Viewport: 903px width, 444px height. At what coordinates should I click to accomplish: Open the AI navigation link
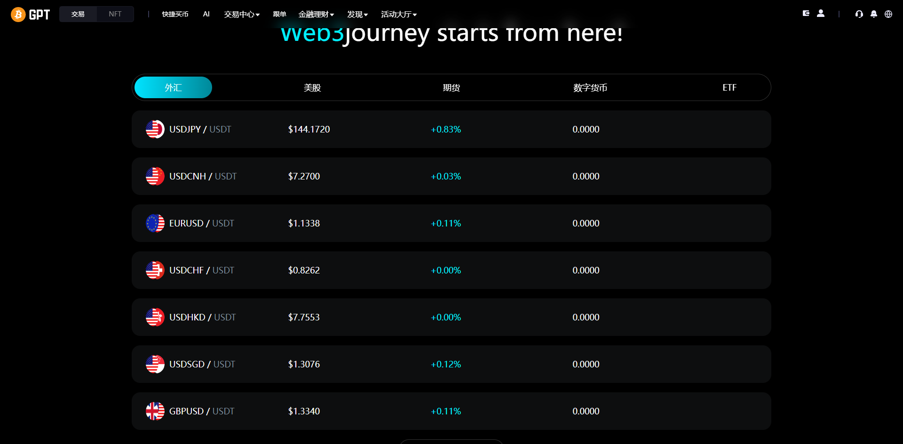[206, 14]
